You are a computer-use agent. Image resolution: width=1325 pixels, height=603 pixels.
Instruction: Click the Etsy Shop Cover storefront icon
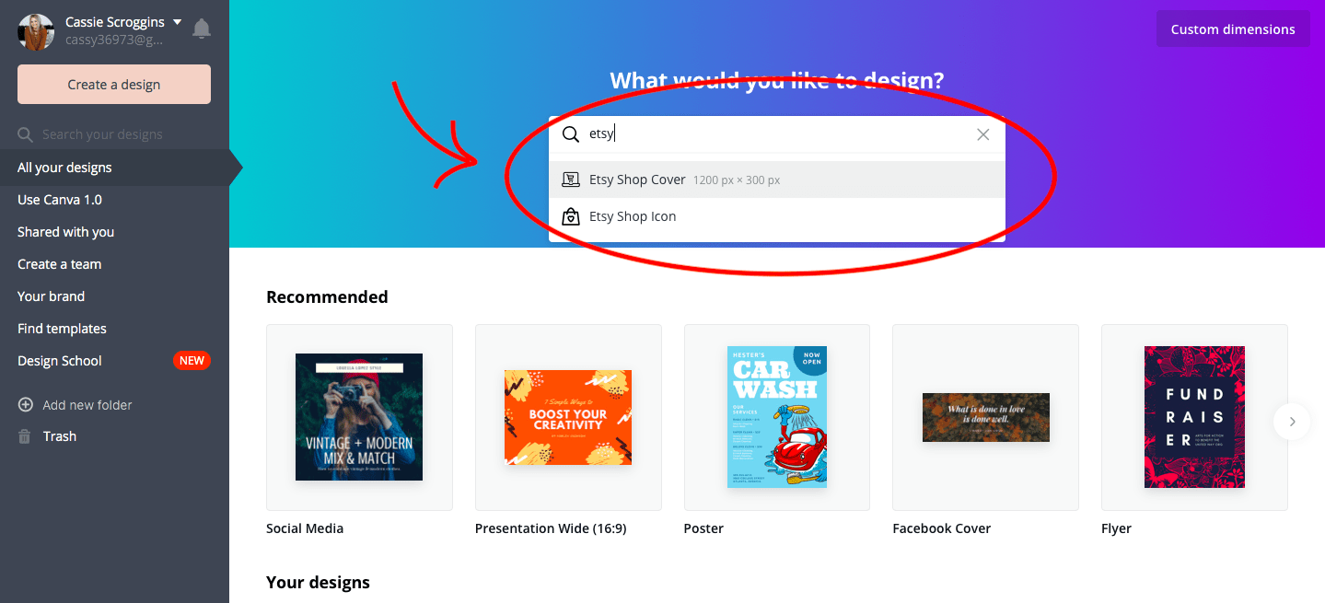(x=571, y=180)
